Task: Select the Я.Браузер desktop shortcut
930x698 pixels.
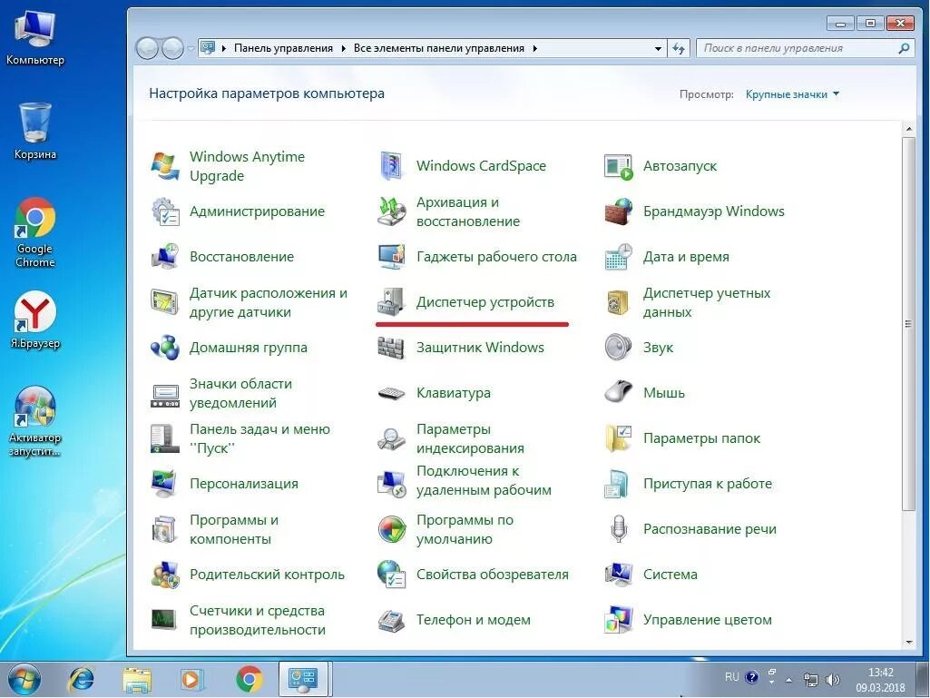Action: coord(35,320)
